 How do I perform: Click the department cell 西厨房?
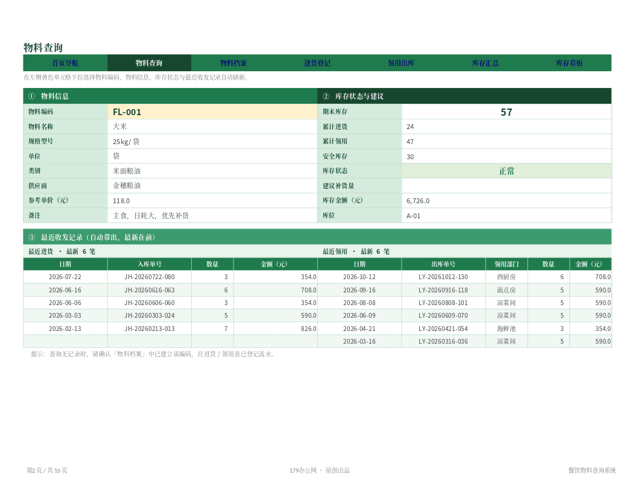pyautogui.click(x=506, y=277)
